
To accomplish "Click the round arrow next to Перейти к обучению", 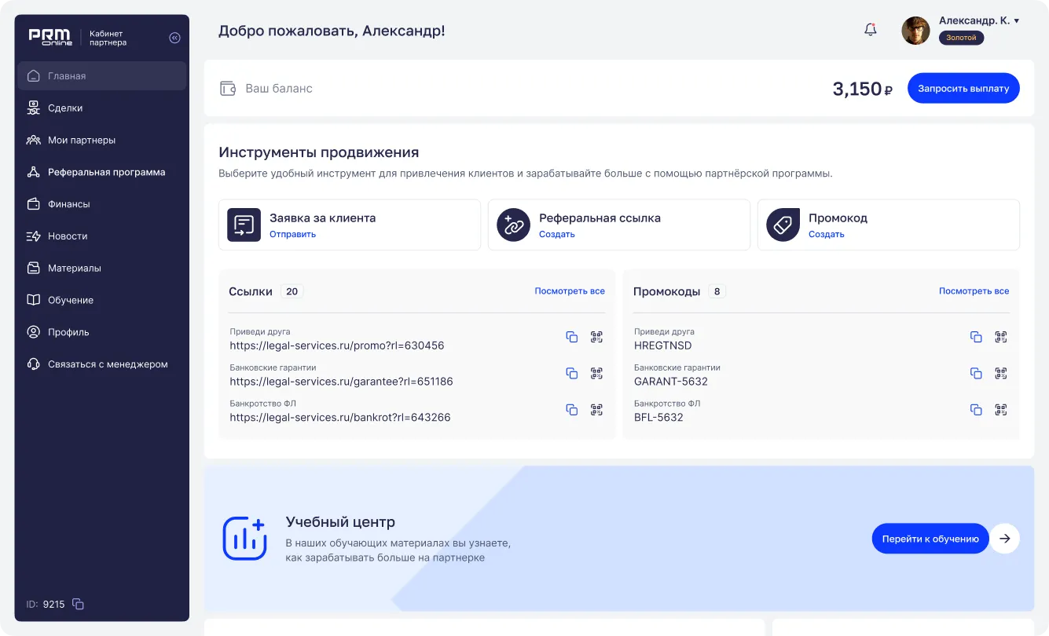I will [x=1004, y=539].
